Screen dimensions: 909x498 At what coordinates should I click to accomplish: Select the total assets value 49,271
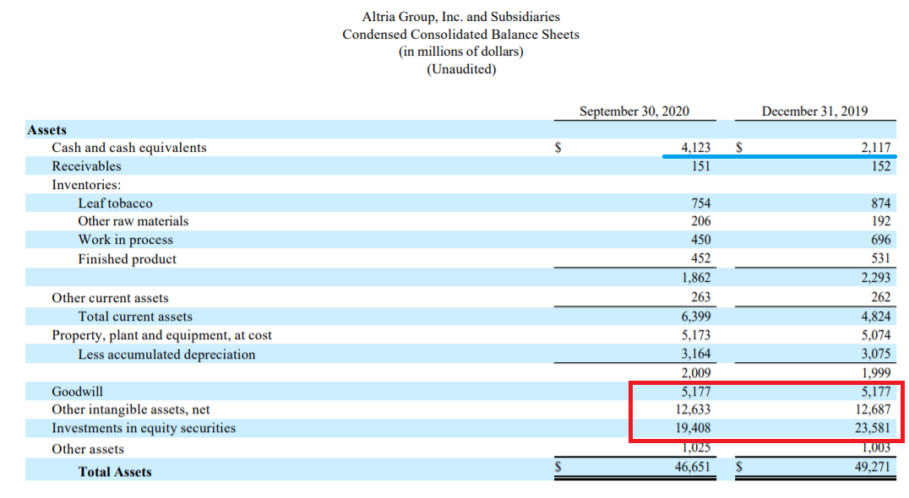click(x=873, y=467)
